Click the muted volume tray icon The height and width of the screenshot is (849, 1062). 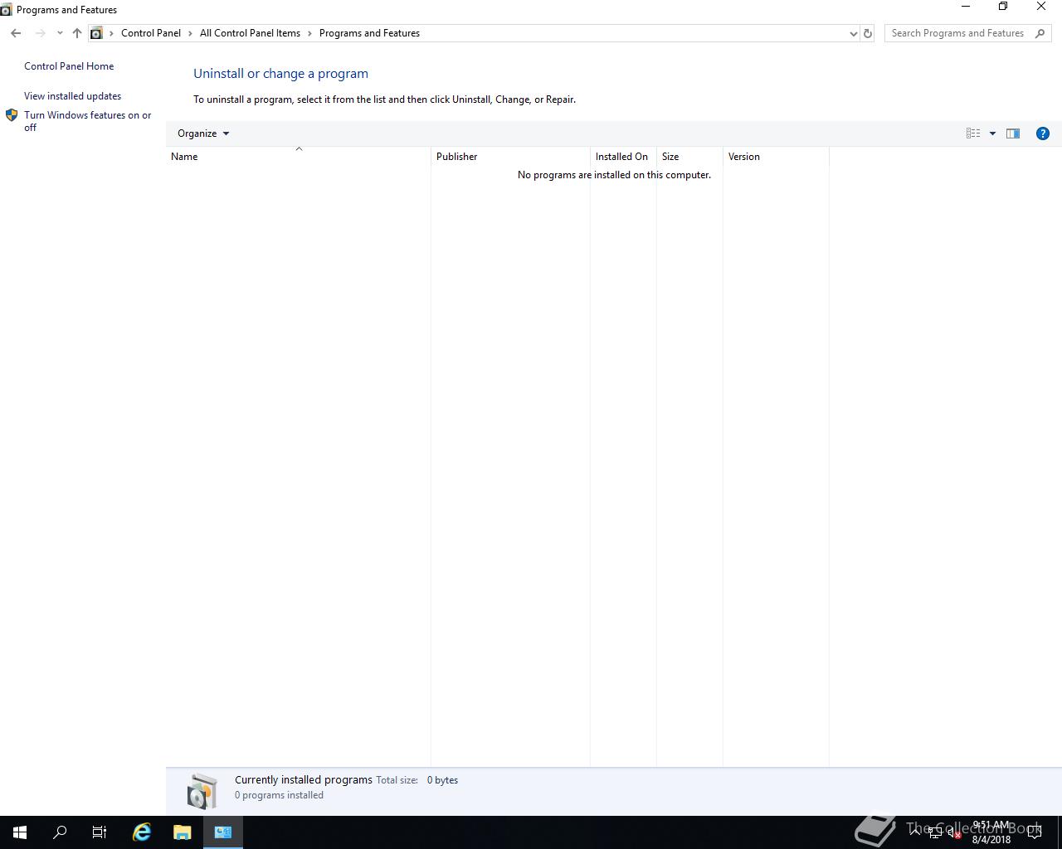(x=954, y=833)
